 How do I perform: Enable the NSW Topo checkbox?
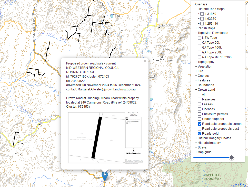[x=200, y=38]
